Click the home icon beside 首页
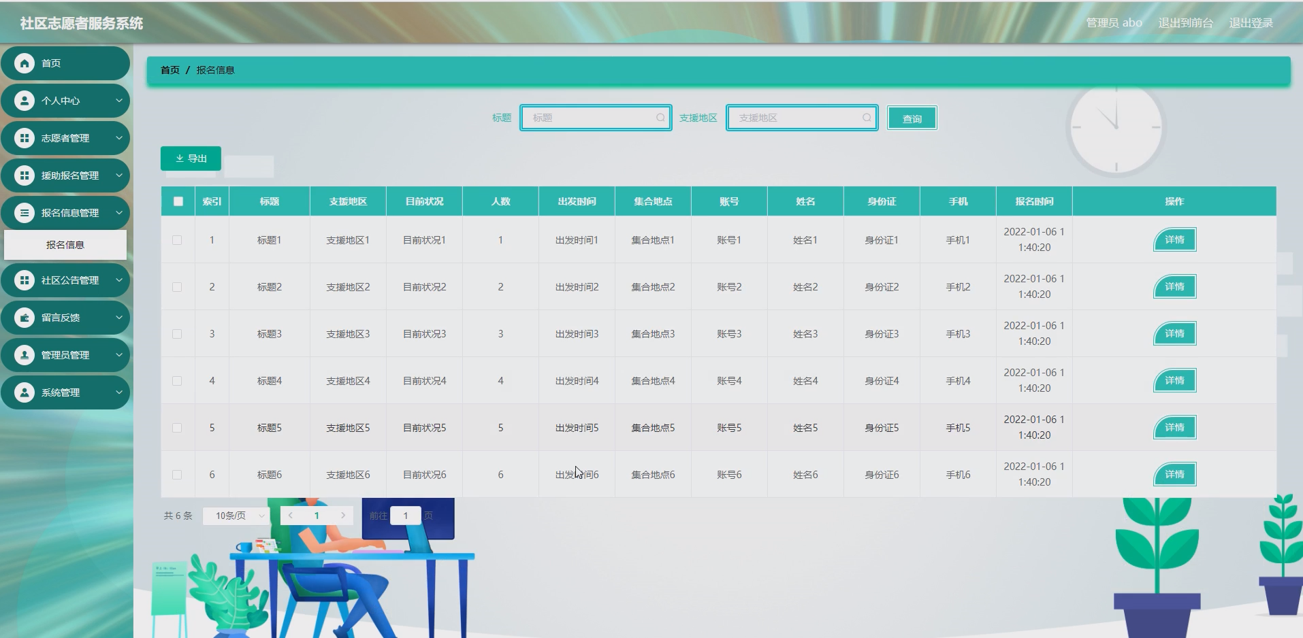 click(25, 63)
